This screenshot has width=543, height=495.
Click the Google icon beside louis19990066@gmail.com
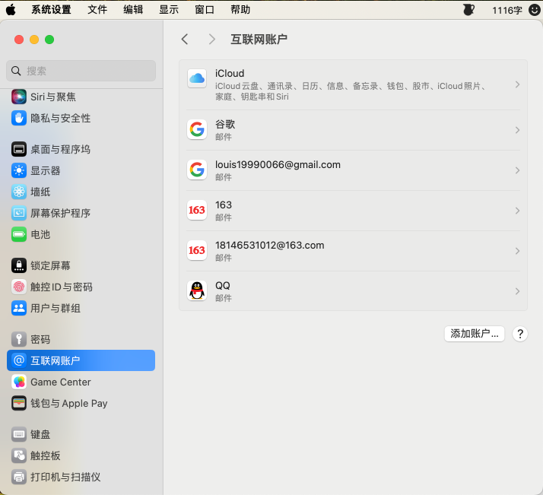[x=197, y=170]
